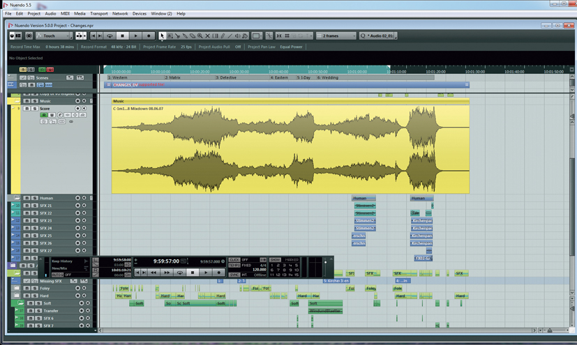This screenshot has height=345, width=577.
Task: Open the color selector dropdown in toolbar
Action: coord(257,36)
